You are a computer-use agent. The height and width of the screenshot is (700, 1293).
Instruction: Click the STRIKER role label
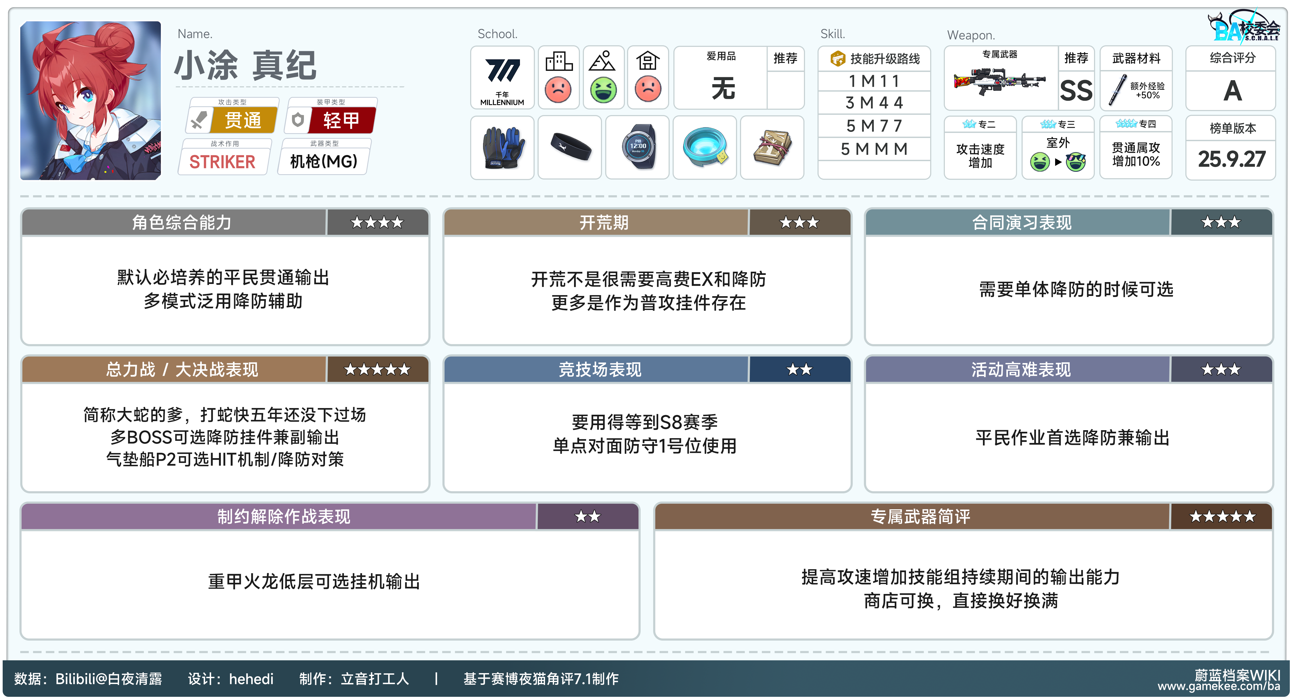(222, 162)
